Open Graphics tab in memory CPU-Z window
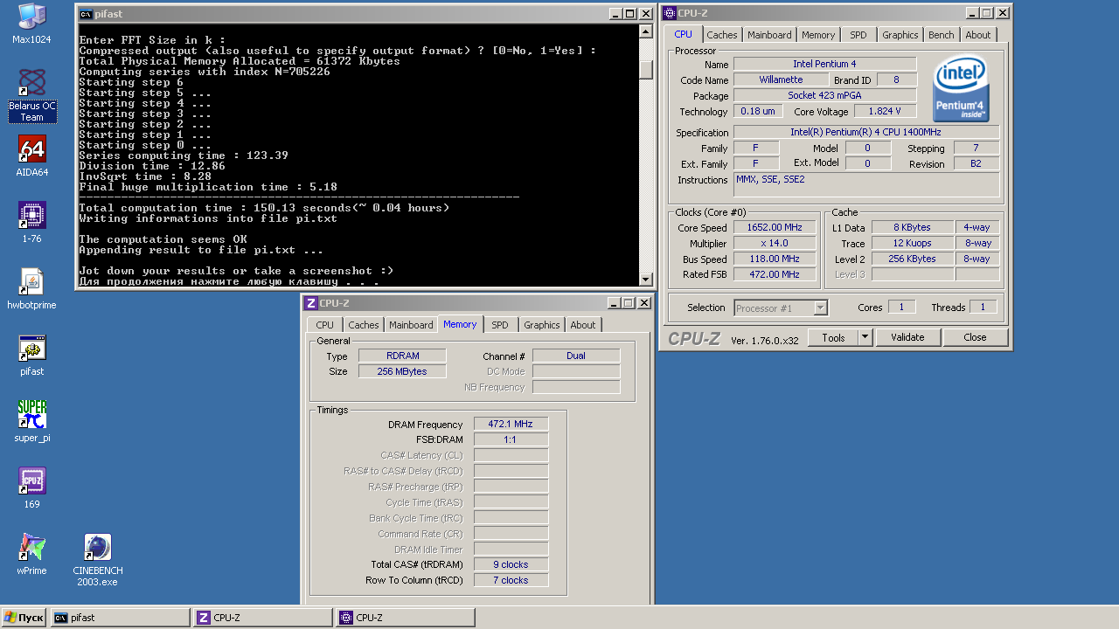The width and height of the screenshot is (1119, 629). [541, 325]
